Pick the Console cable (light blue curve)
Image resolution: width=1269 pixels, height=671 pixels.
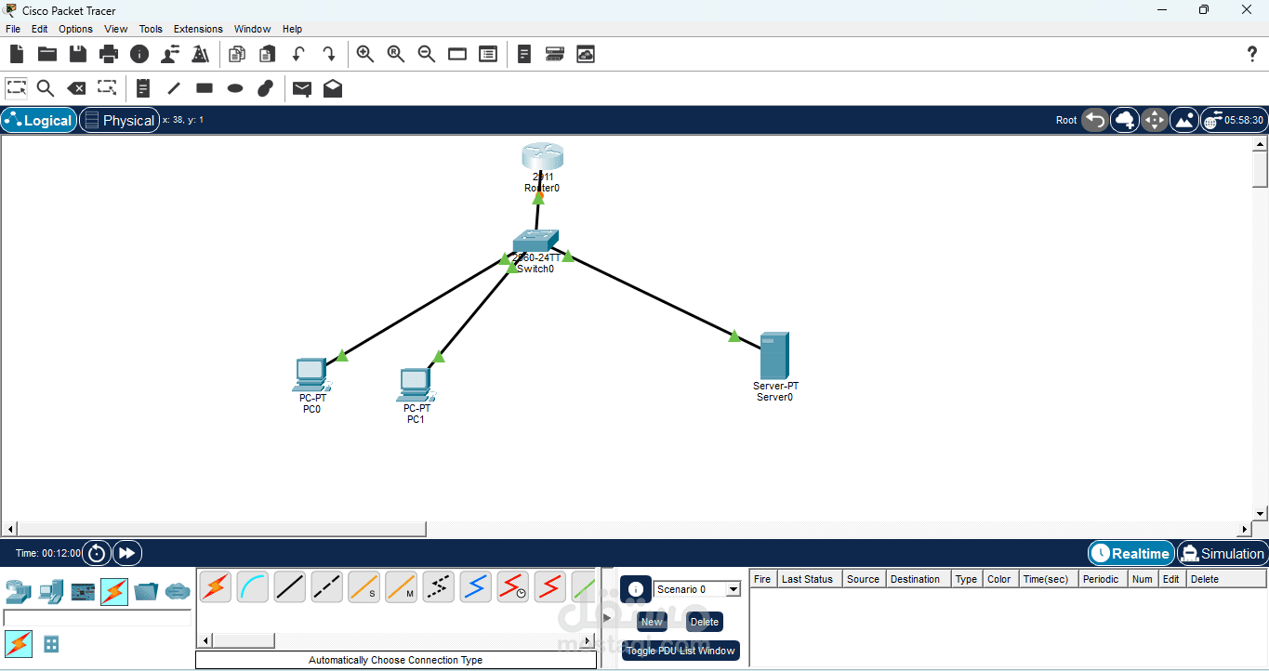253,586
